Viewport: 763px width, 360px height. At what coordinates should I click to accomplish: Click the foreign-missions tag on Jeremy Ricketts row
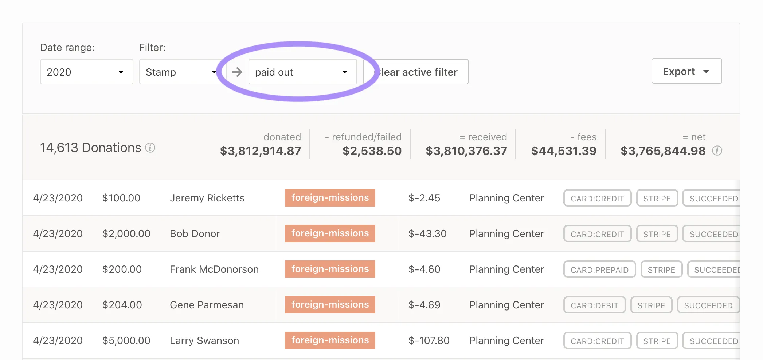click(330, 198)
